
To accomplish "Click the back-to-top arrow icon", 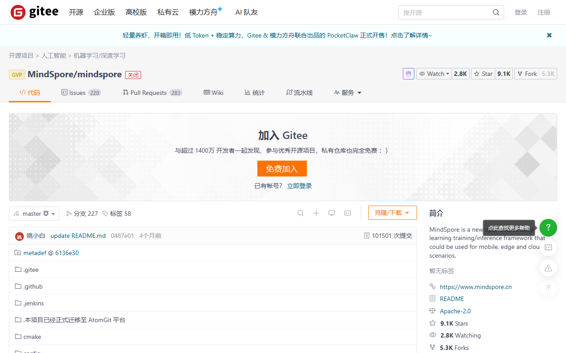I will (x=548, y=288).
